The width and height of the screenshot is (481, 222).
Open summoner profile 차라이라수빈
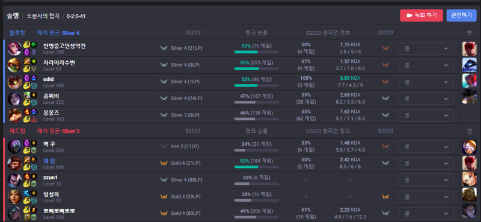(x=59, y=62)
